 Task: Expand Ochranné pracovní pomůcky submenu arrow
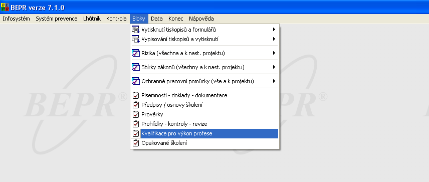pyautogui.click(x=274, y=81)
